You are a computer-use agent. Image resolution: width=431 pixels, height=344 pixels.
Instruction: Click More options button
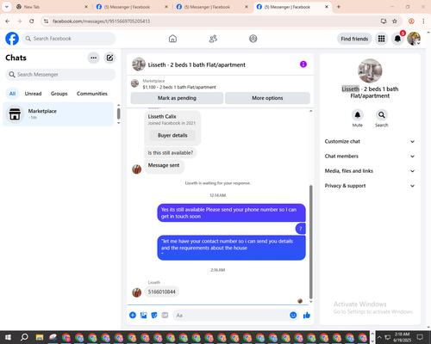(267, 98)
